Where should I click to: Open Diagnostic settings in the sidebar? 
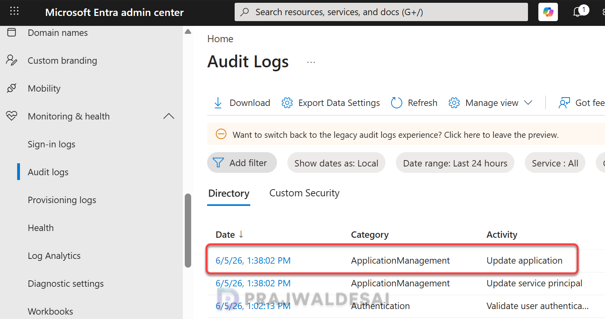66,284
